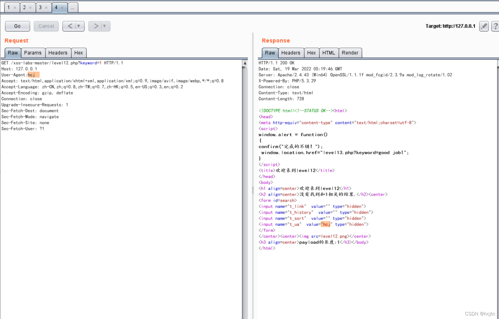Click the Content-Length: 728 line
This screenshot has width=499, height=319.
281,99
